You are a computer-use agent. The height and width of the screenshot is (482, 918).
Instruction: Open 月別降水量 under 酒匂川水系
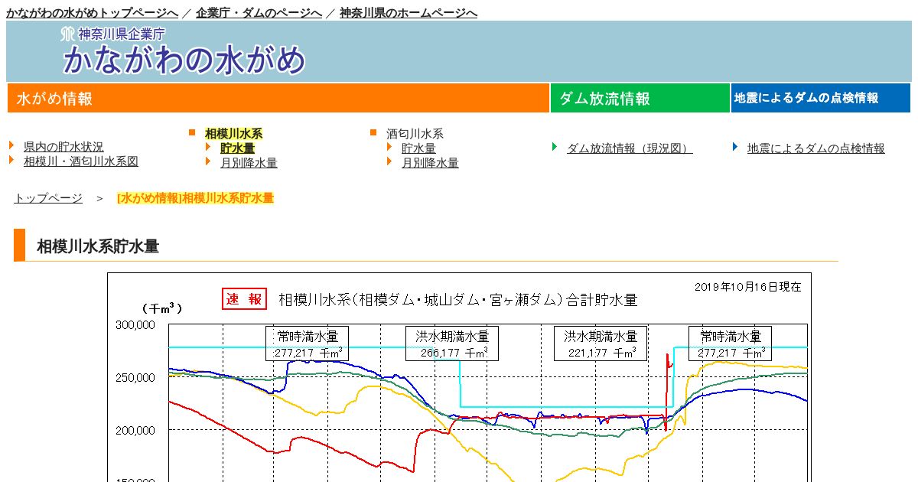coord(430,163)
